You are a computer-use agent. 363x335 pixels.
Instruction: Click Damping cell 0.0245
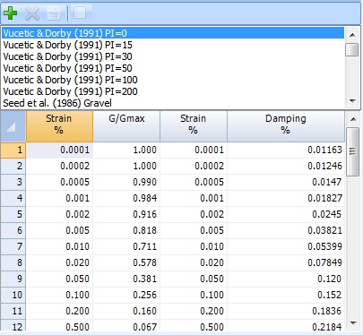[x=286, y=214]
